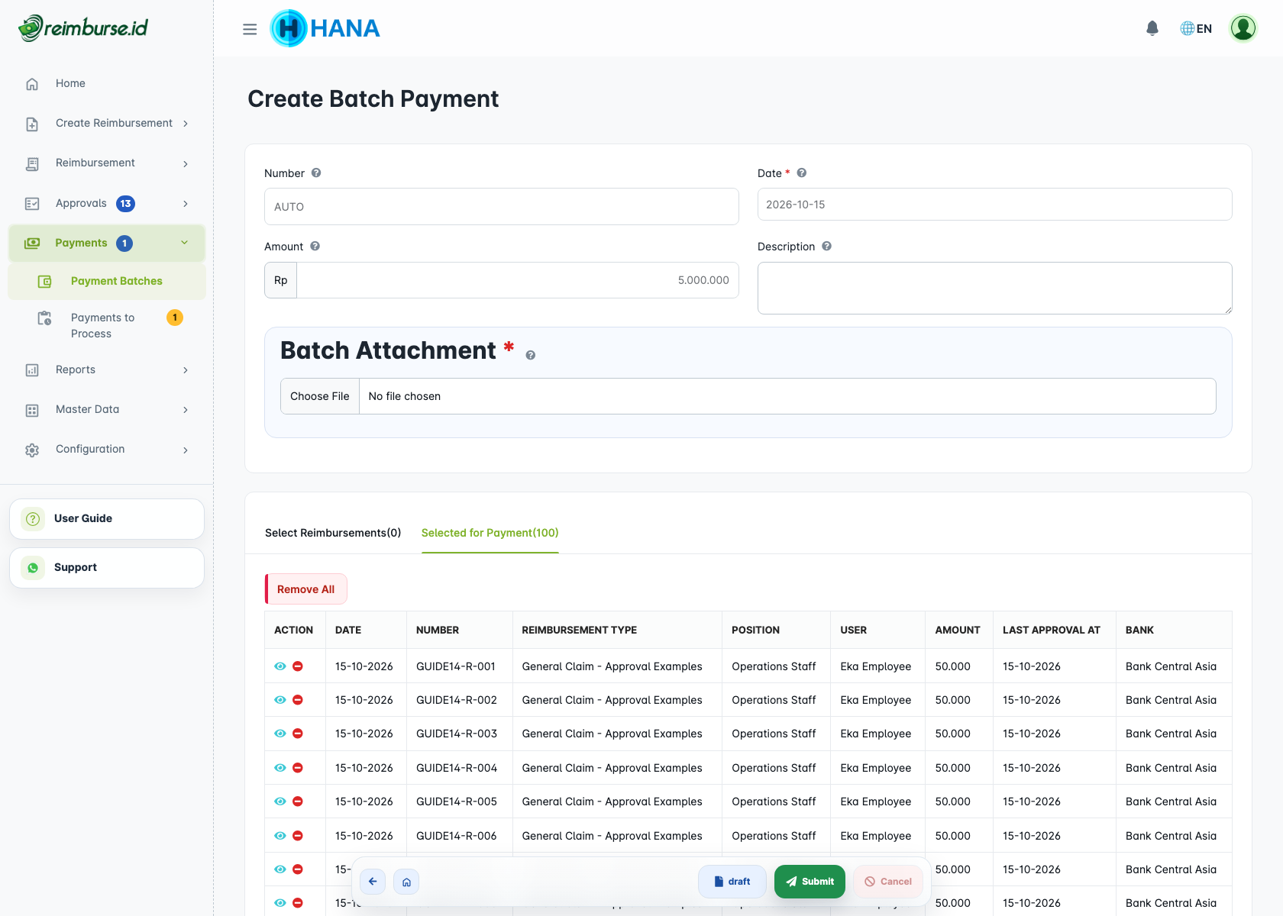This screenshot has width=1283, height=916.
Task: Click the Batch Attachment help icon
Action: click(x=531, y=355)
